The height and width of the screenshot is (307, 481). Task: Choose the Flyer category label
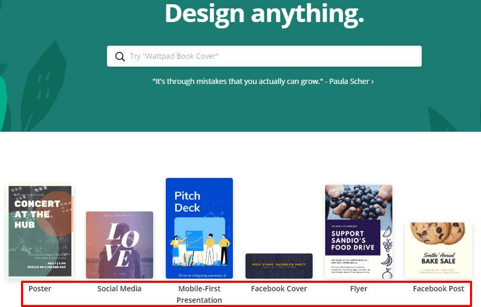[x=359, y=289]
